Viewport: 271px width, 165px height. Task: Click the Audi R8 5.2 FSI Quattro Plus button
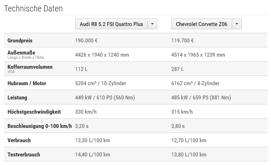click(x=111, y=24)
